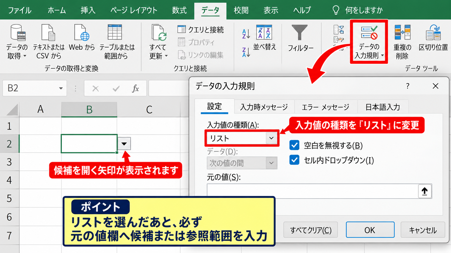Select row 4 header
The image size is (451, 253).
click(x=9, y=180)
